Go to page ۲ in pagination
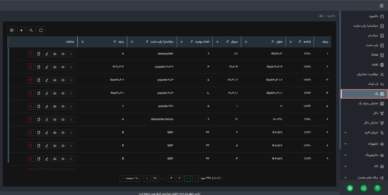 click(x=179, y=178)
